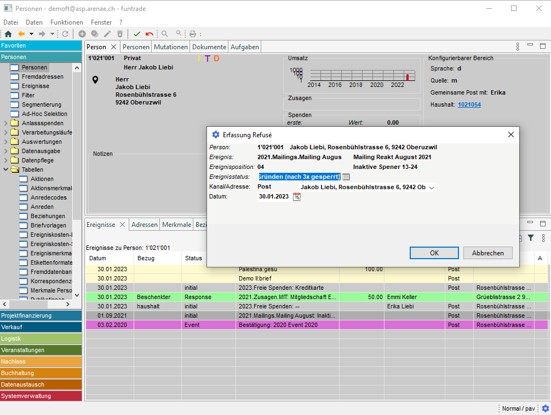This screenshot has width=551, height=415.
Task: Click the orange back arrow
Action: click(x=21, y=34)
